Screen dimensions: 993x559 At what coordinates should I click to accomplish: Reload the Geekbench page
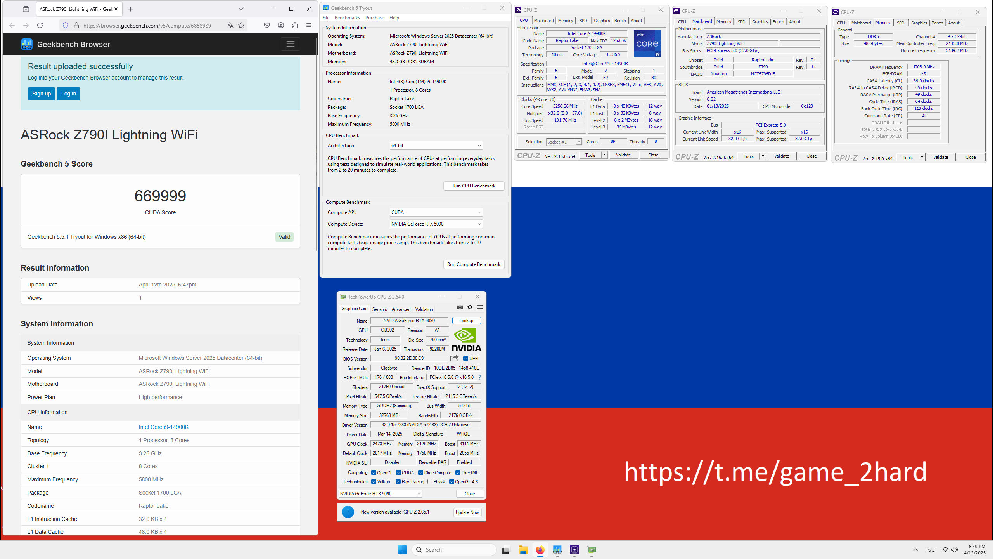(x=40, y=25)
